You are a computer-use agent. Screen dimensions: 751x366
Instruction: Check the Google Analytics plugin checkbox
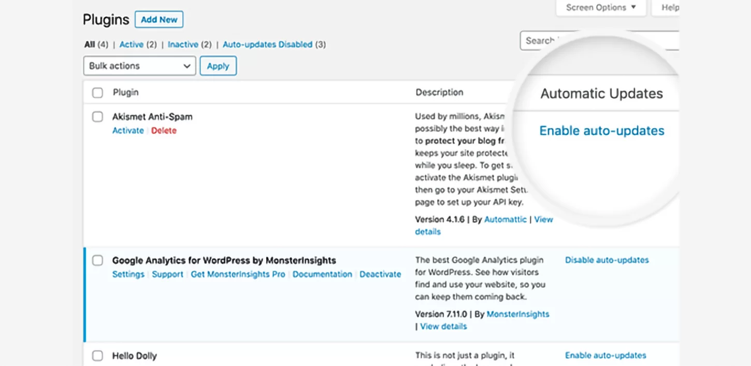click(97, 261)
